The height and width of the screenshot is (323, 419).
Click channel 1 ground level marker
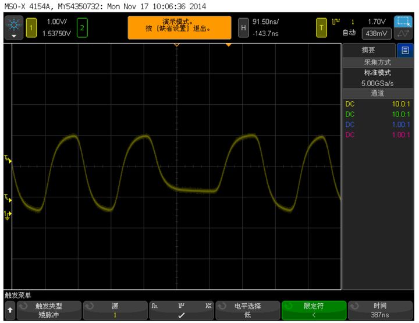point(8,215)
